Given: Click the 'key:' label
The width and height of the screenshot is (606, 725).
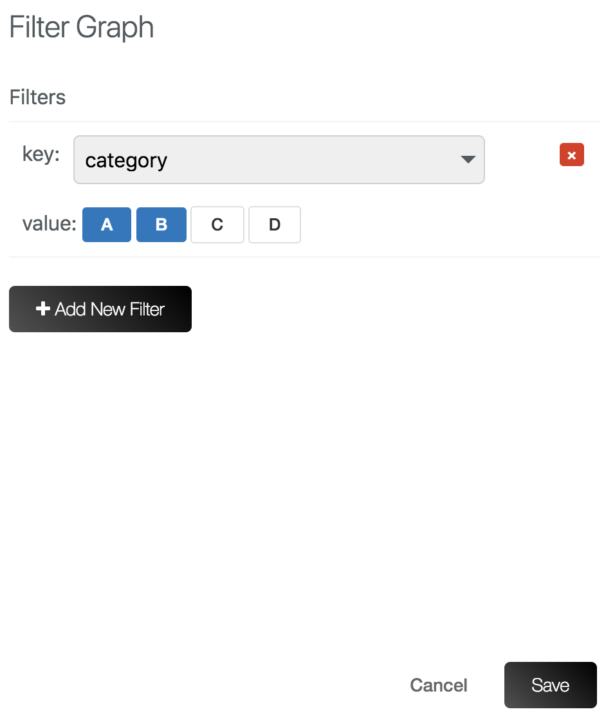Looking at the screenshot, I should (x=41, y=154).
